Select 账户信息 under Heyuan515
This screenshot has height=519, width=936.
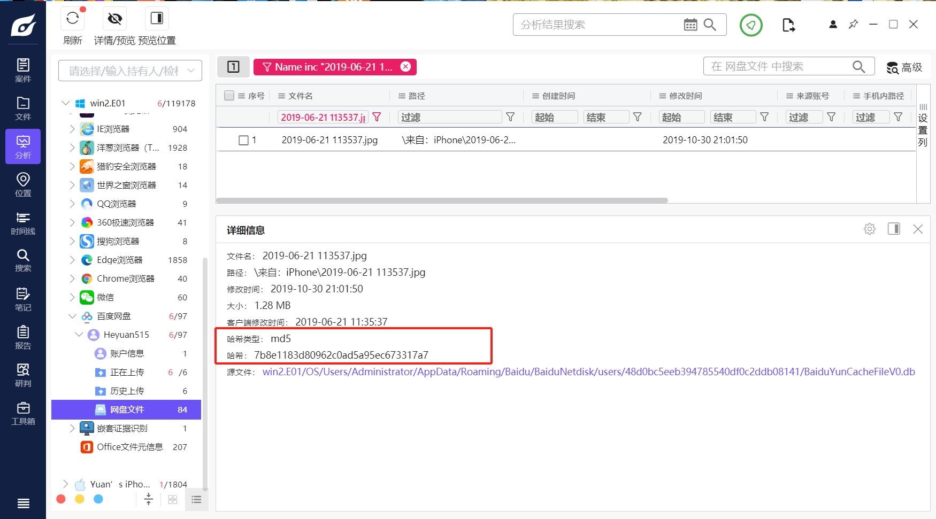126,353
